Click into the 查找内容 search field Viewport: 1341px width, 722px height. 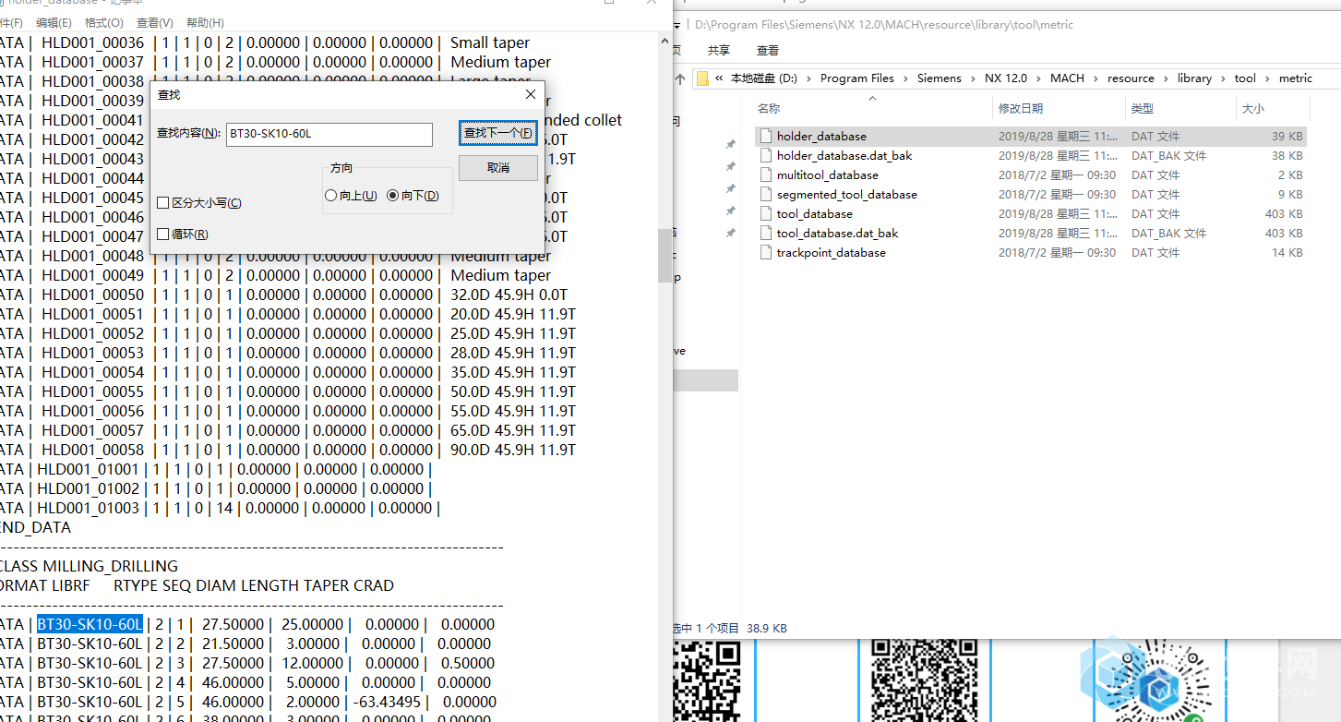click(329, 134)
